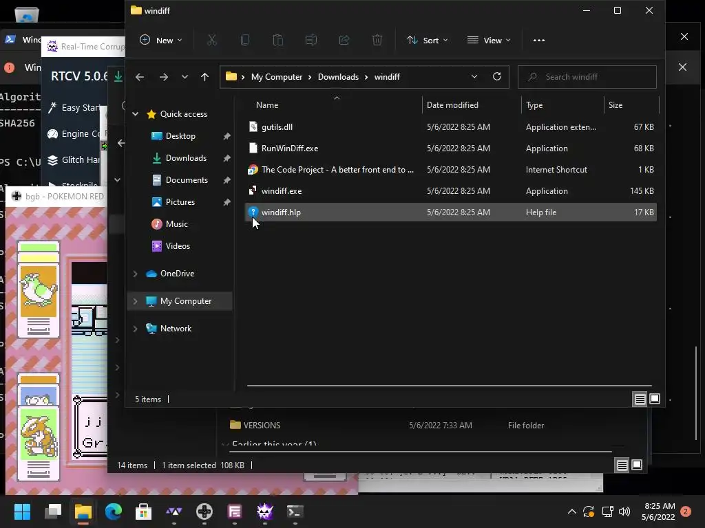
Task: Go back with the left arrow
Action: 140,77
